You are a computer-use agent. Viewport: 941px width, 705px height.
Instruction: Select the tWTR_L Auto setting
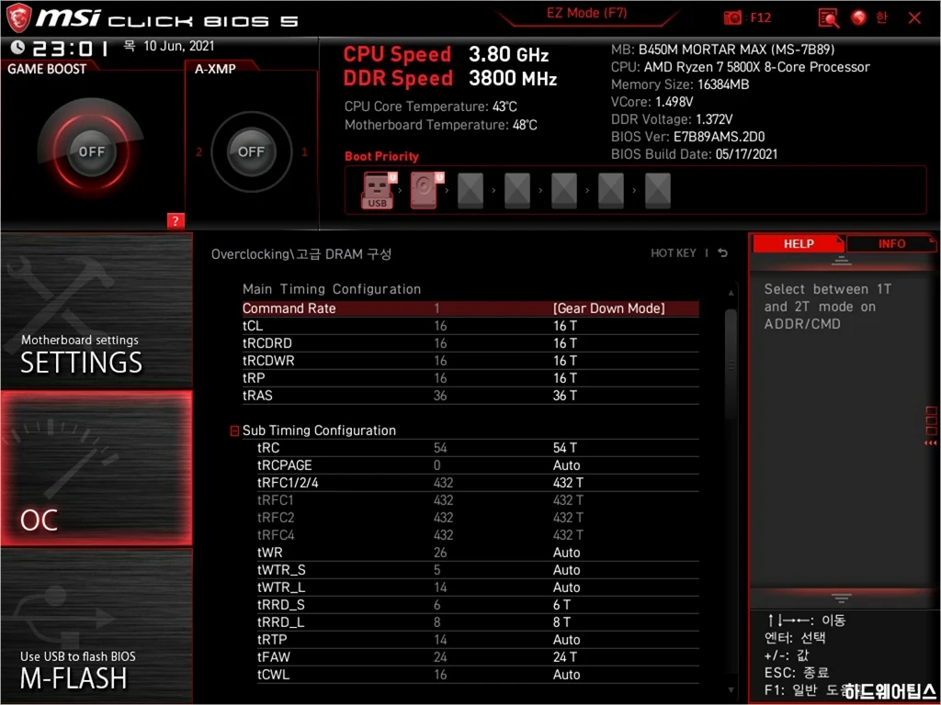(x=566, y=587)
